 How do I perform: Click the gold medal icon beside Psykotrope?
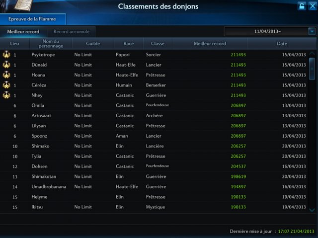[x=6, y=55]
